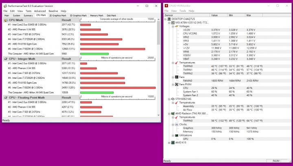Open the File menu in PerformanceTest

(x=5, y=11)
